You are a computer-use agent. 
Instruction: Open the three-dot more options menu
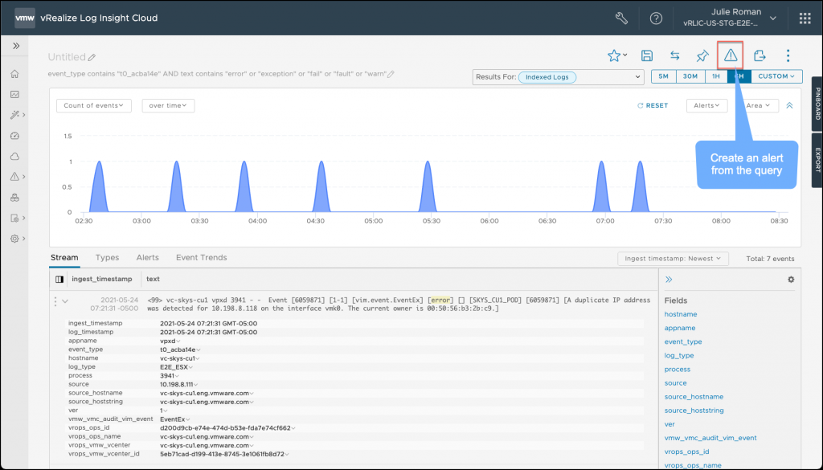coord(788,55)
